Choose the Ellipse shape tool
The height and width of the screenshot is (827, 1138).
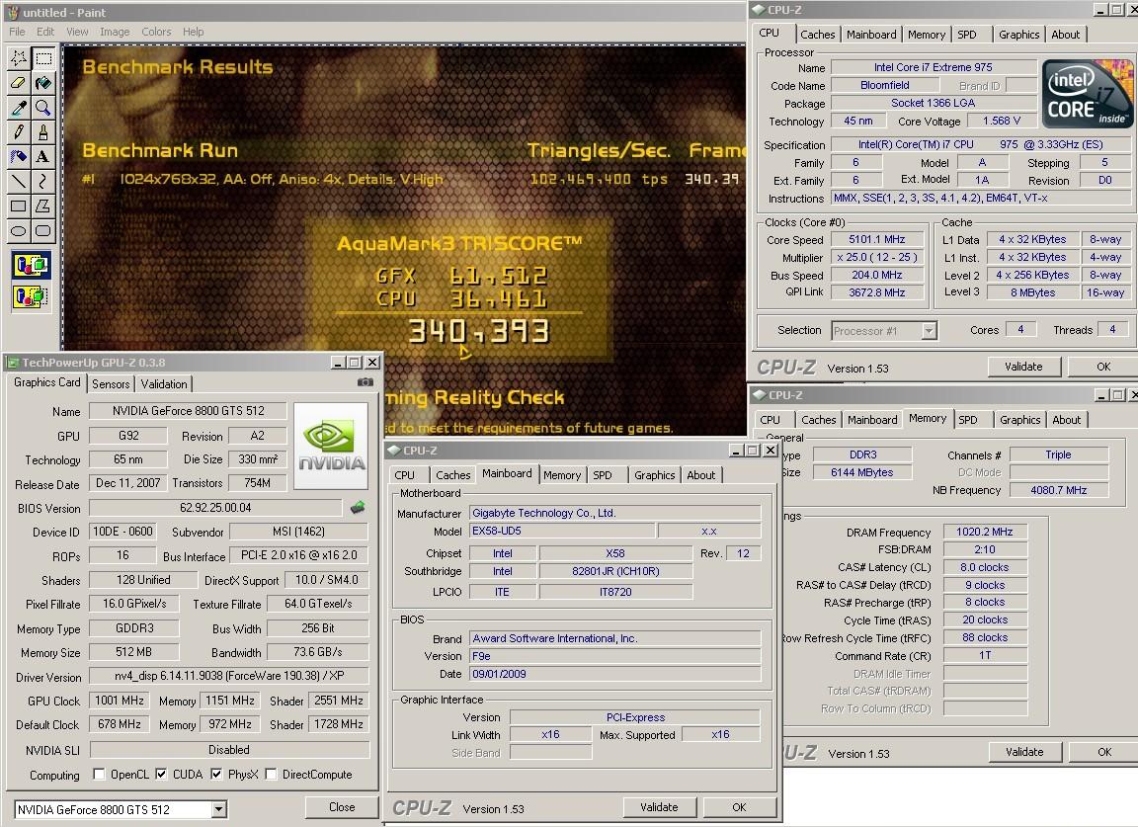[x=18, y=231]
